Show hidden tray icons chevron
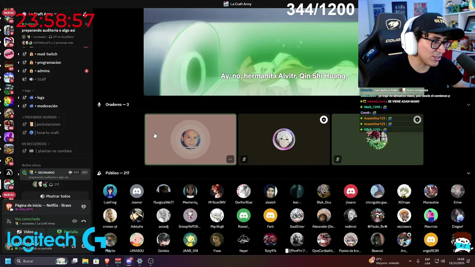This screenshot has height=267, width=475. 410,261
